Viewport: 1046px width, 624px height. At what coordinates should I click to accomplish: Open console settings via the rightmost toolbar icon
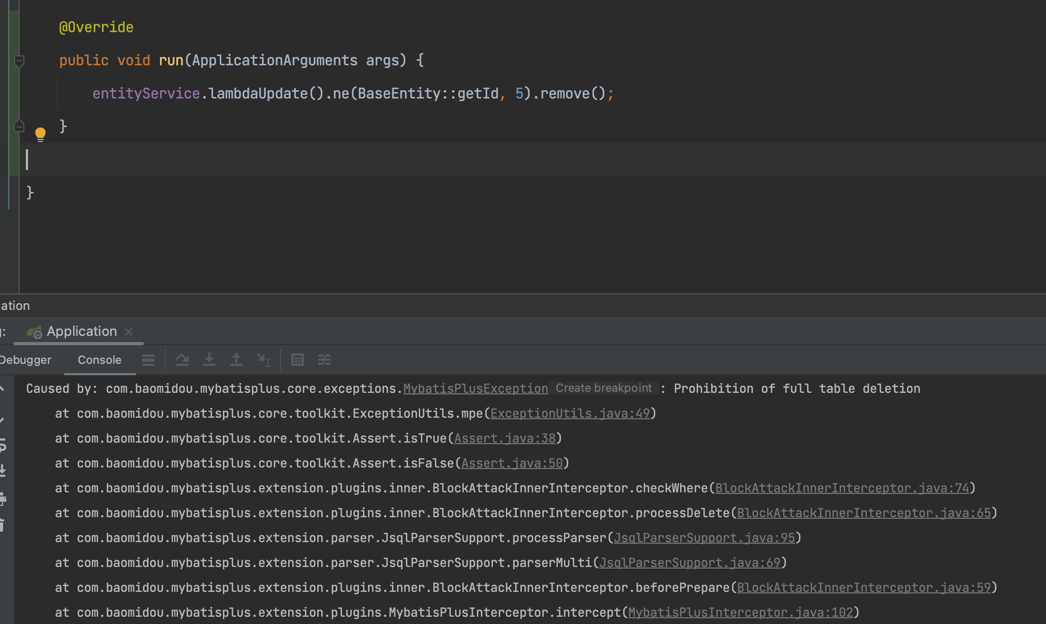pyautogui.click(x=325, y=359)
